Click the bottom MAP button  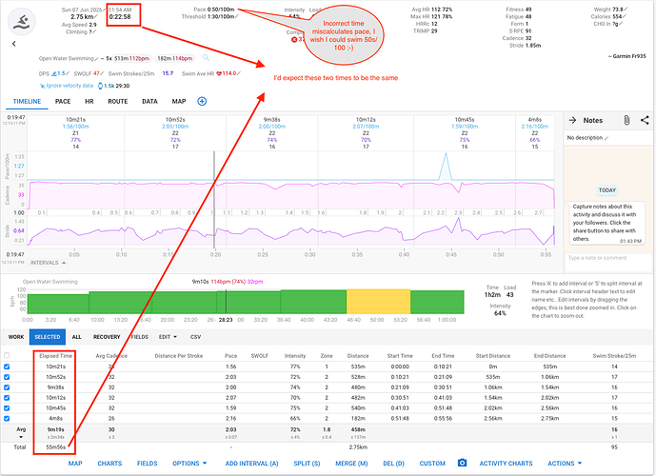click(75, 464)
